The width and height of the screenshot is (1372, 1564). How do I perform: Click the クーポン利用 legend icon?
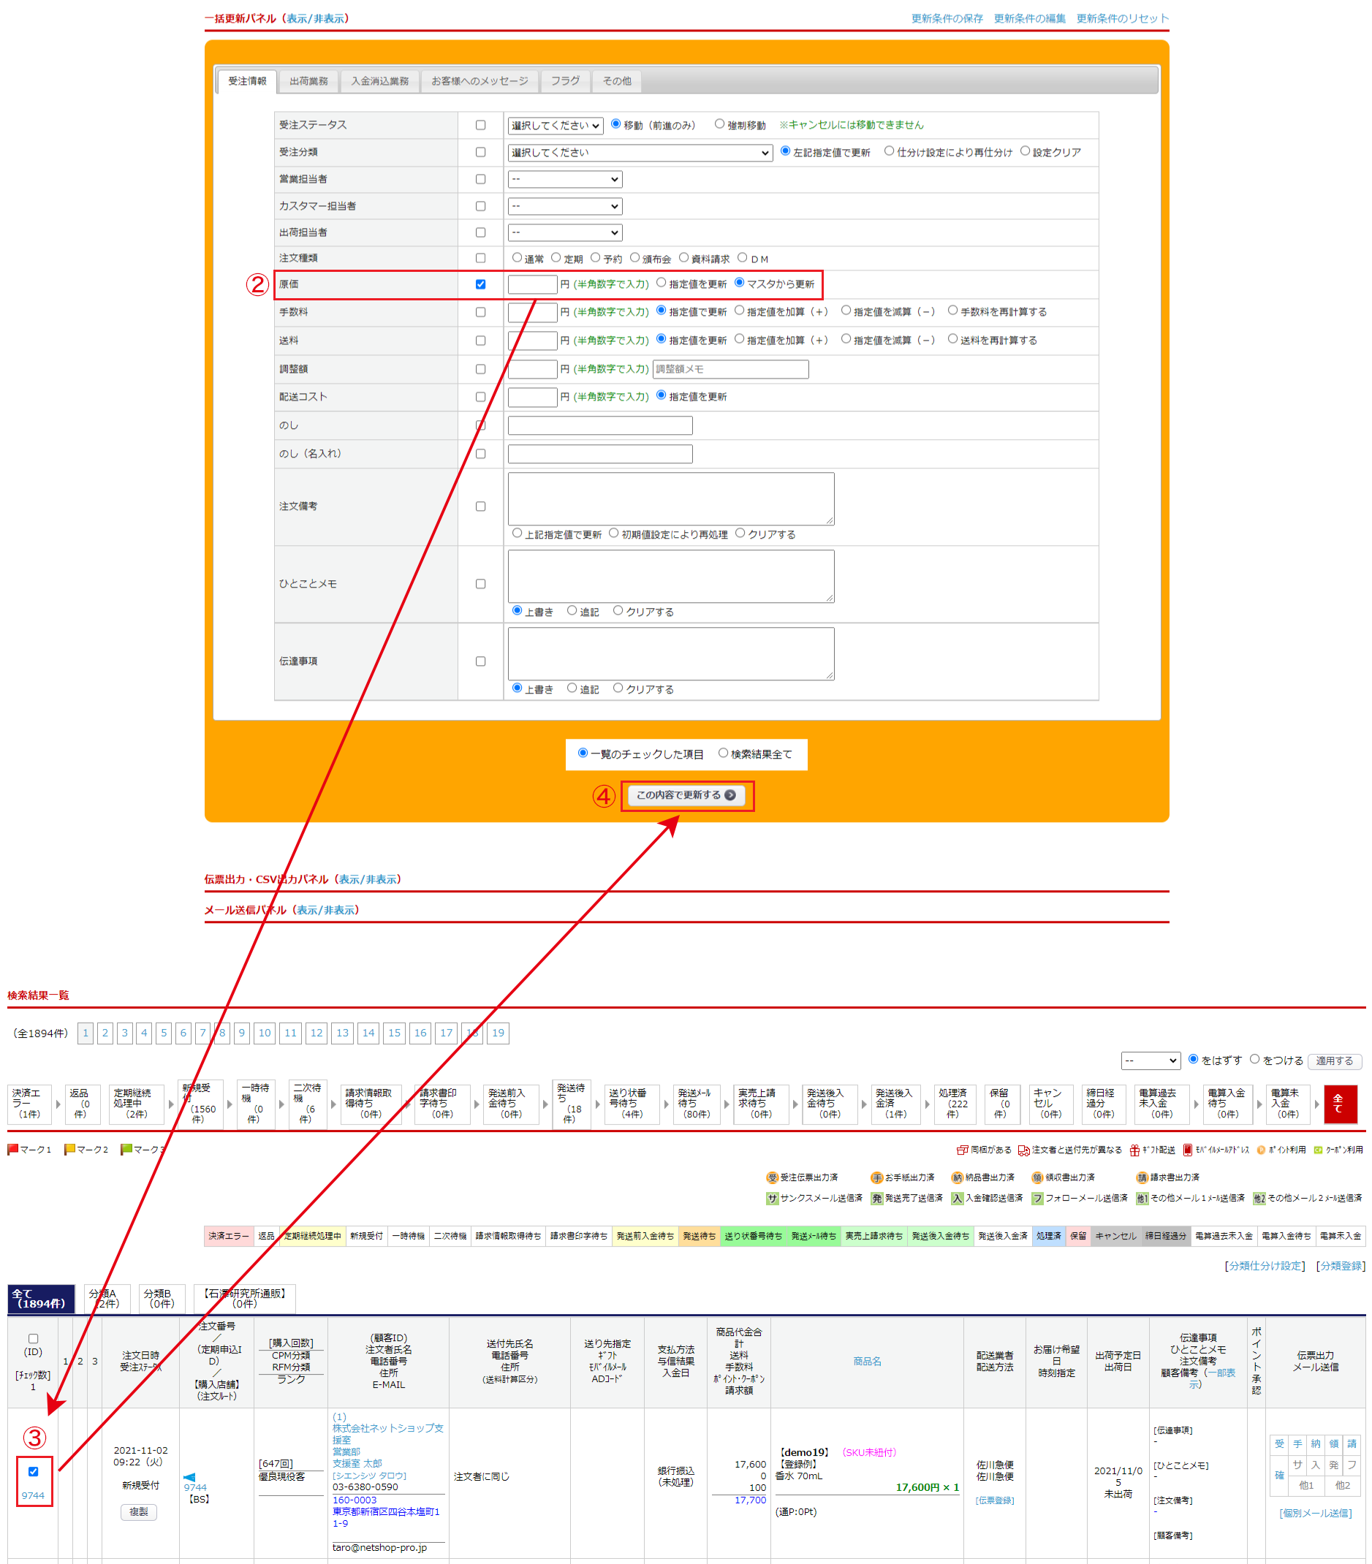(1319, 1150)
